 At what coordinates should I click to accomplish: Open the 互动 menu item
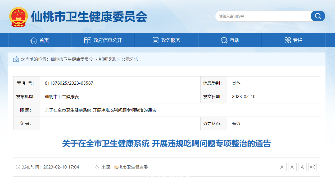click(x=230, y=40)
